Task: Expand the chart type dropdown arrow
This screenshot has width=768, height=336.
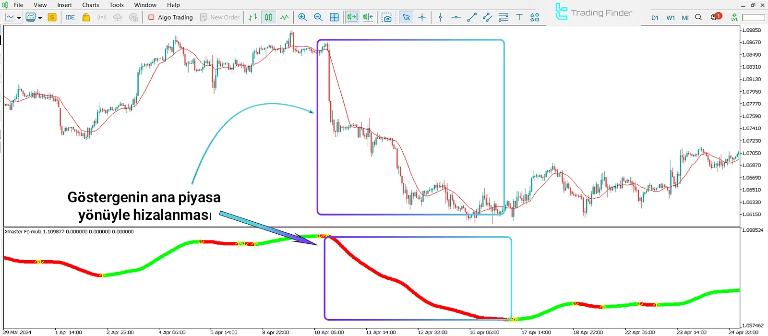Action: 19,18
